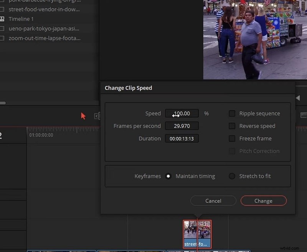The width and height of the screenshot is (307, 252).
Task: Select the Selection Mode arrow tool
Action: 83,116
